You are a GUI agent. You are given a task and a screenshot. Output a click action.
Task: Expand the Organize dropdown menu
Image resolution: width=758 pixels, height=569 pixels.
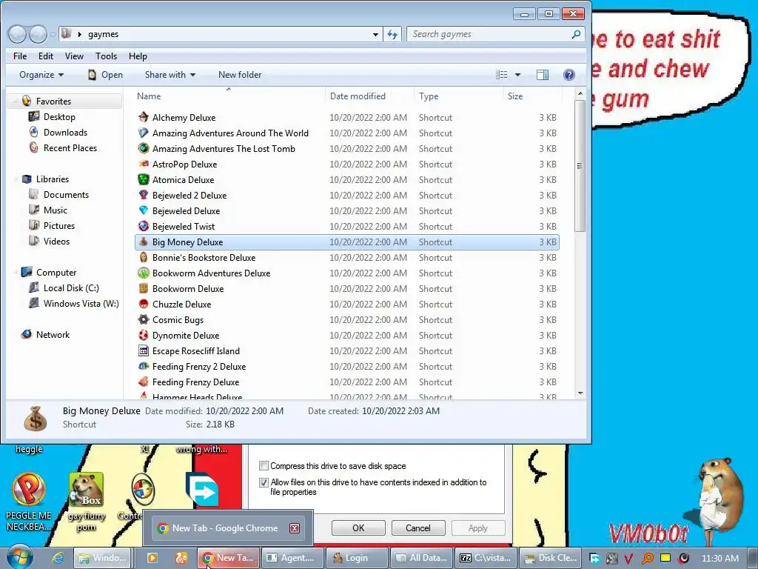41,75
